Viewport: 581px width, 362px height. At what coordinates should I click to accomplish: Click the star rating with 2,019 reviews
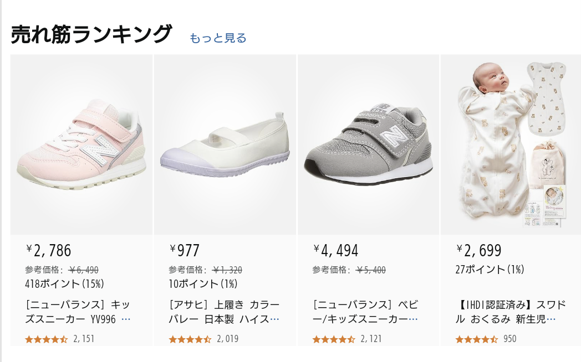pyautogui.click(x=190, y=339)
